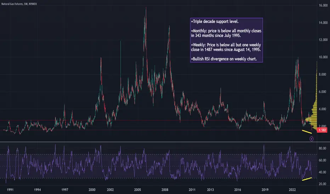The image size is (330, 194).
Task: Click the 80.00 RSI axis label
Action: [x=323, y=148]
